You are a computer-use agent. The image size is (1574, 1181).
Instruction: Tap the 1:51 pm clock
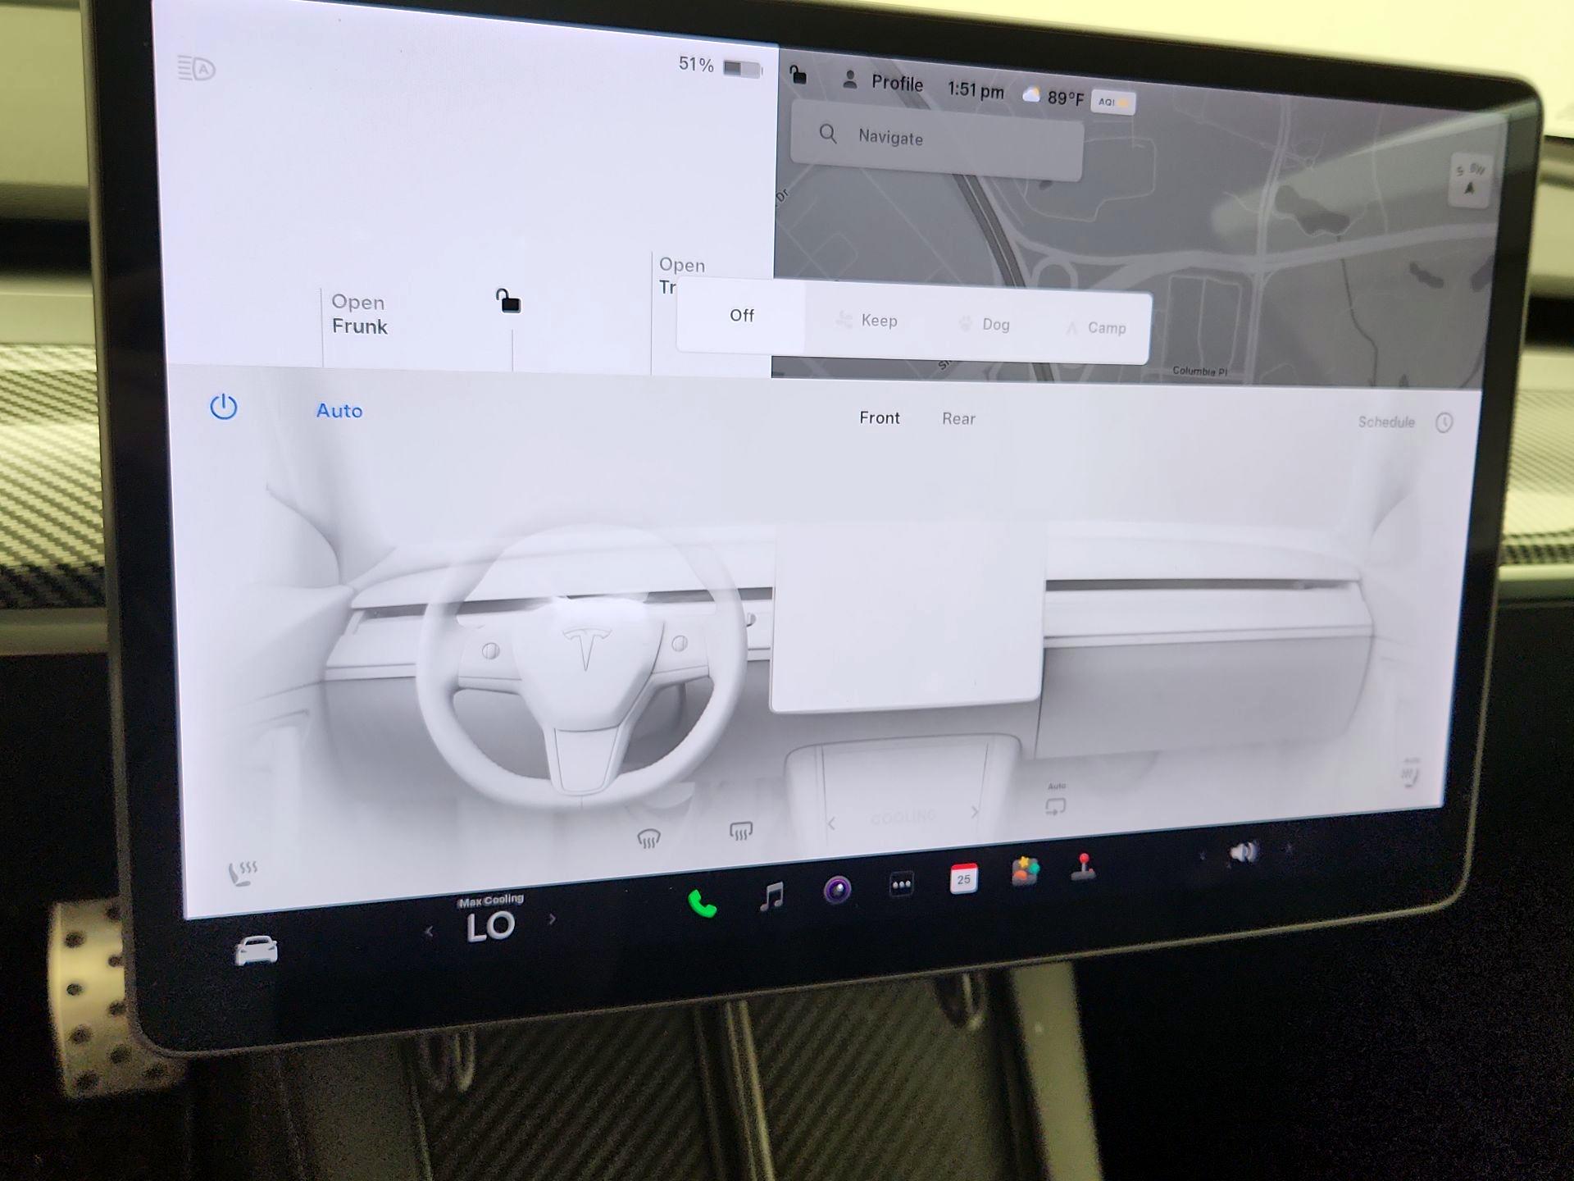pyautogui.click(x=976, y=89)
